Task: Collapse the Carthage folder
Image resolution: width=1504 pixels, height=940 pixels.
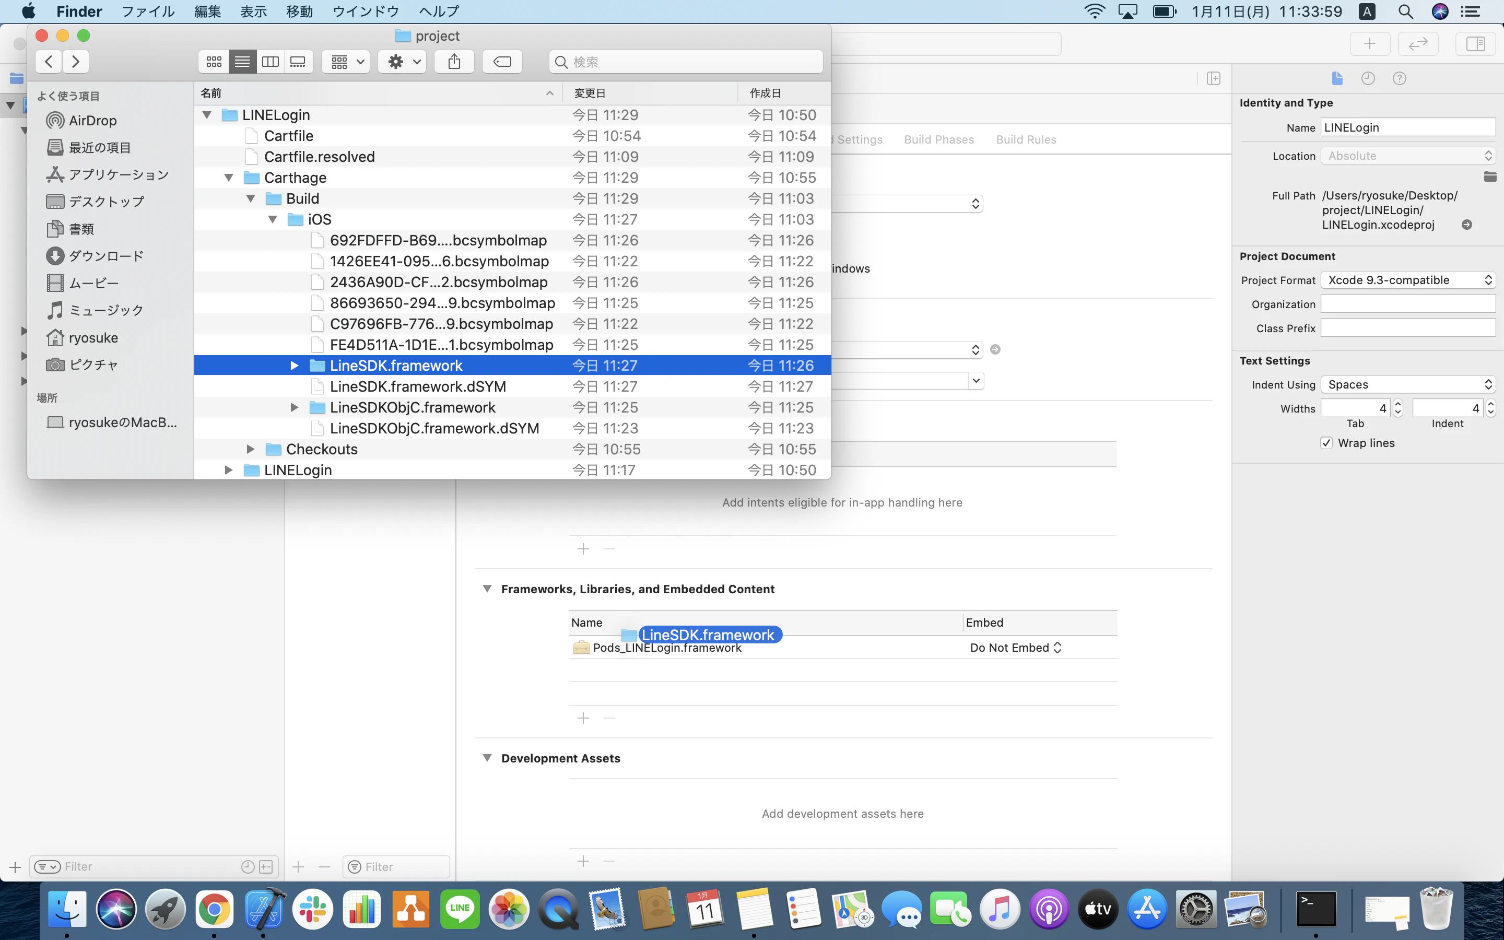Action: pos(229,178)
